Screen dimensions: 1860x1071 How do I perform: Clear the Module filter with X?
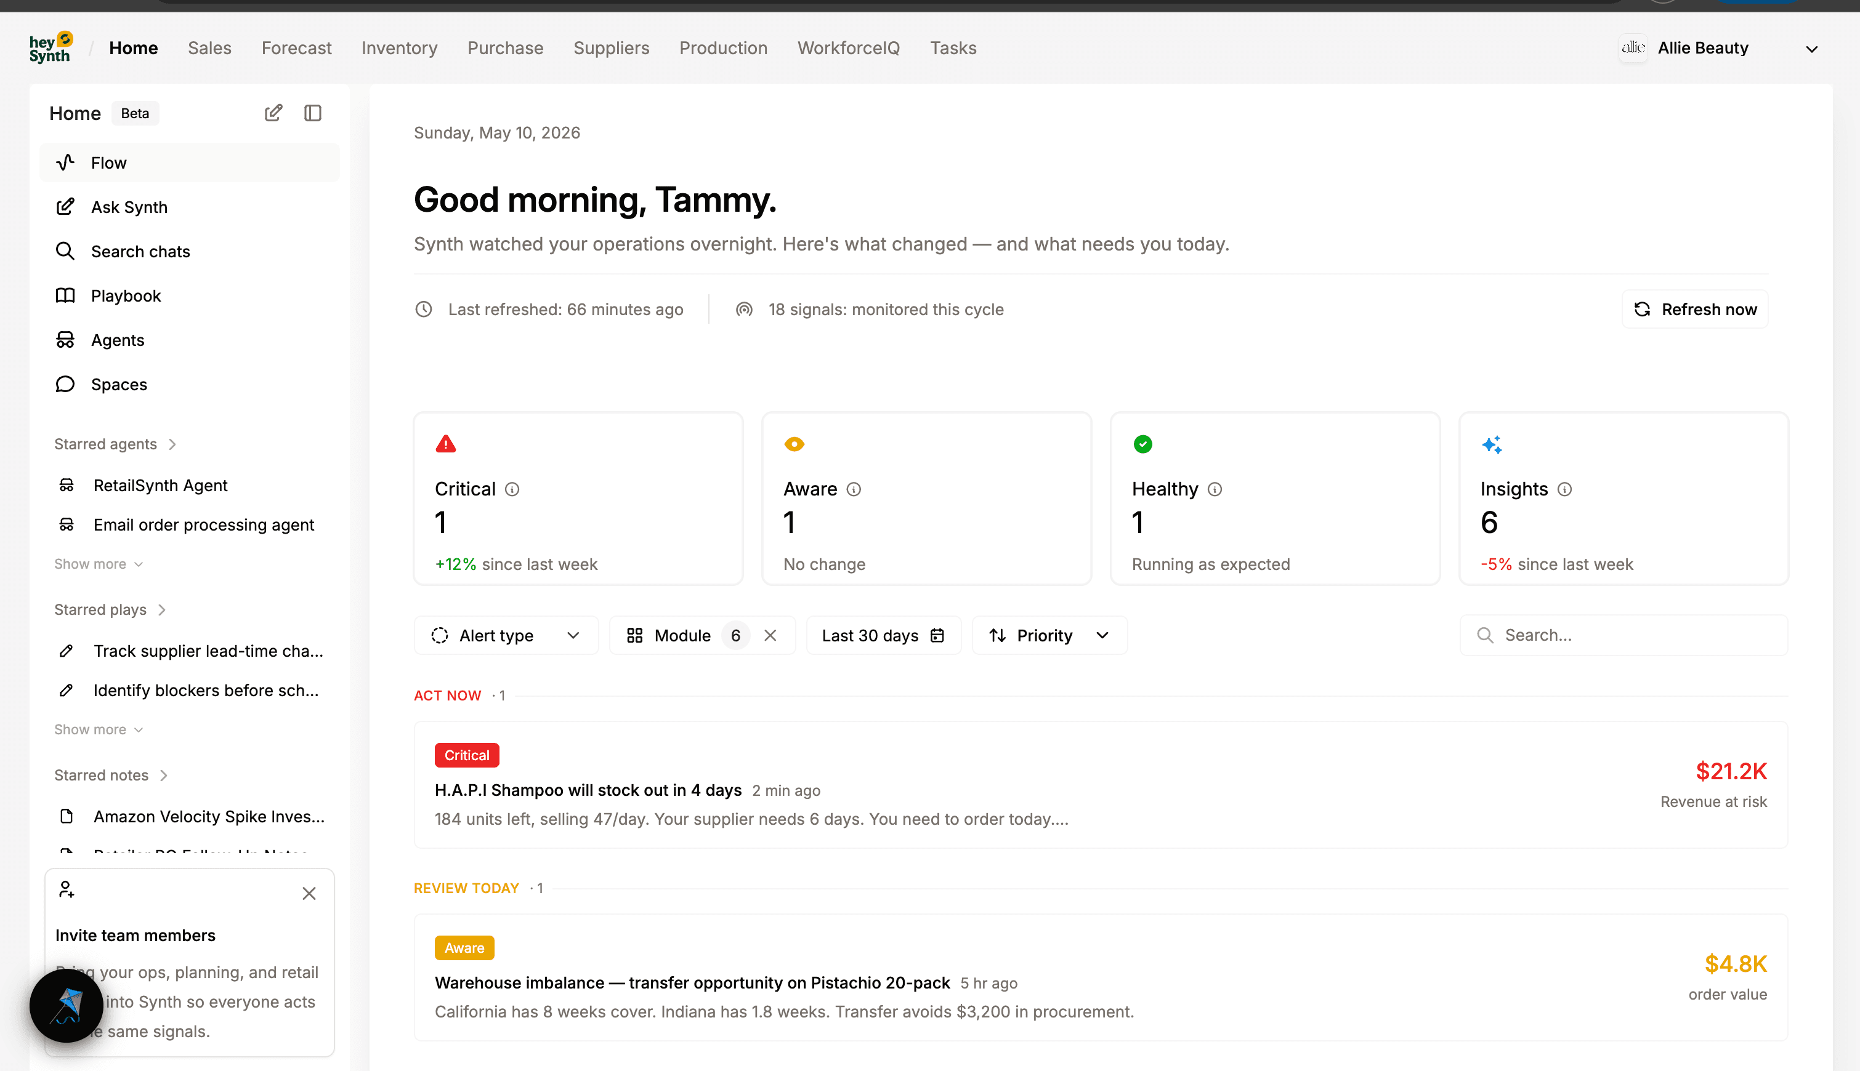[770, 635]
